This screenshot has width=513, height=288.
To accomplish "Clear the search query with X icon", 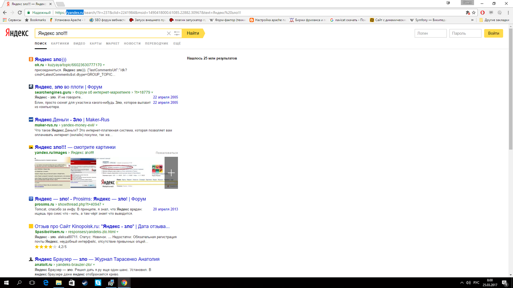I will point(169,33).
